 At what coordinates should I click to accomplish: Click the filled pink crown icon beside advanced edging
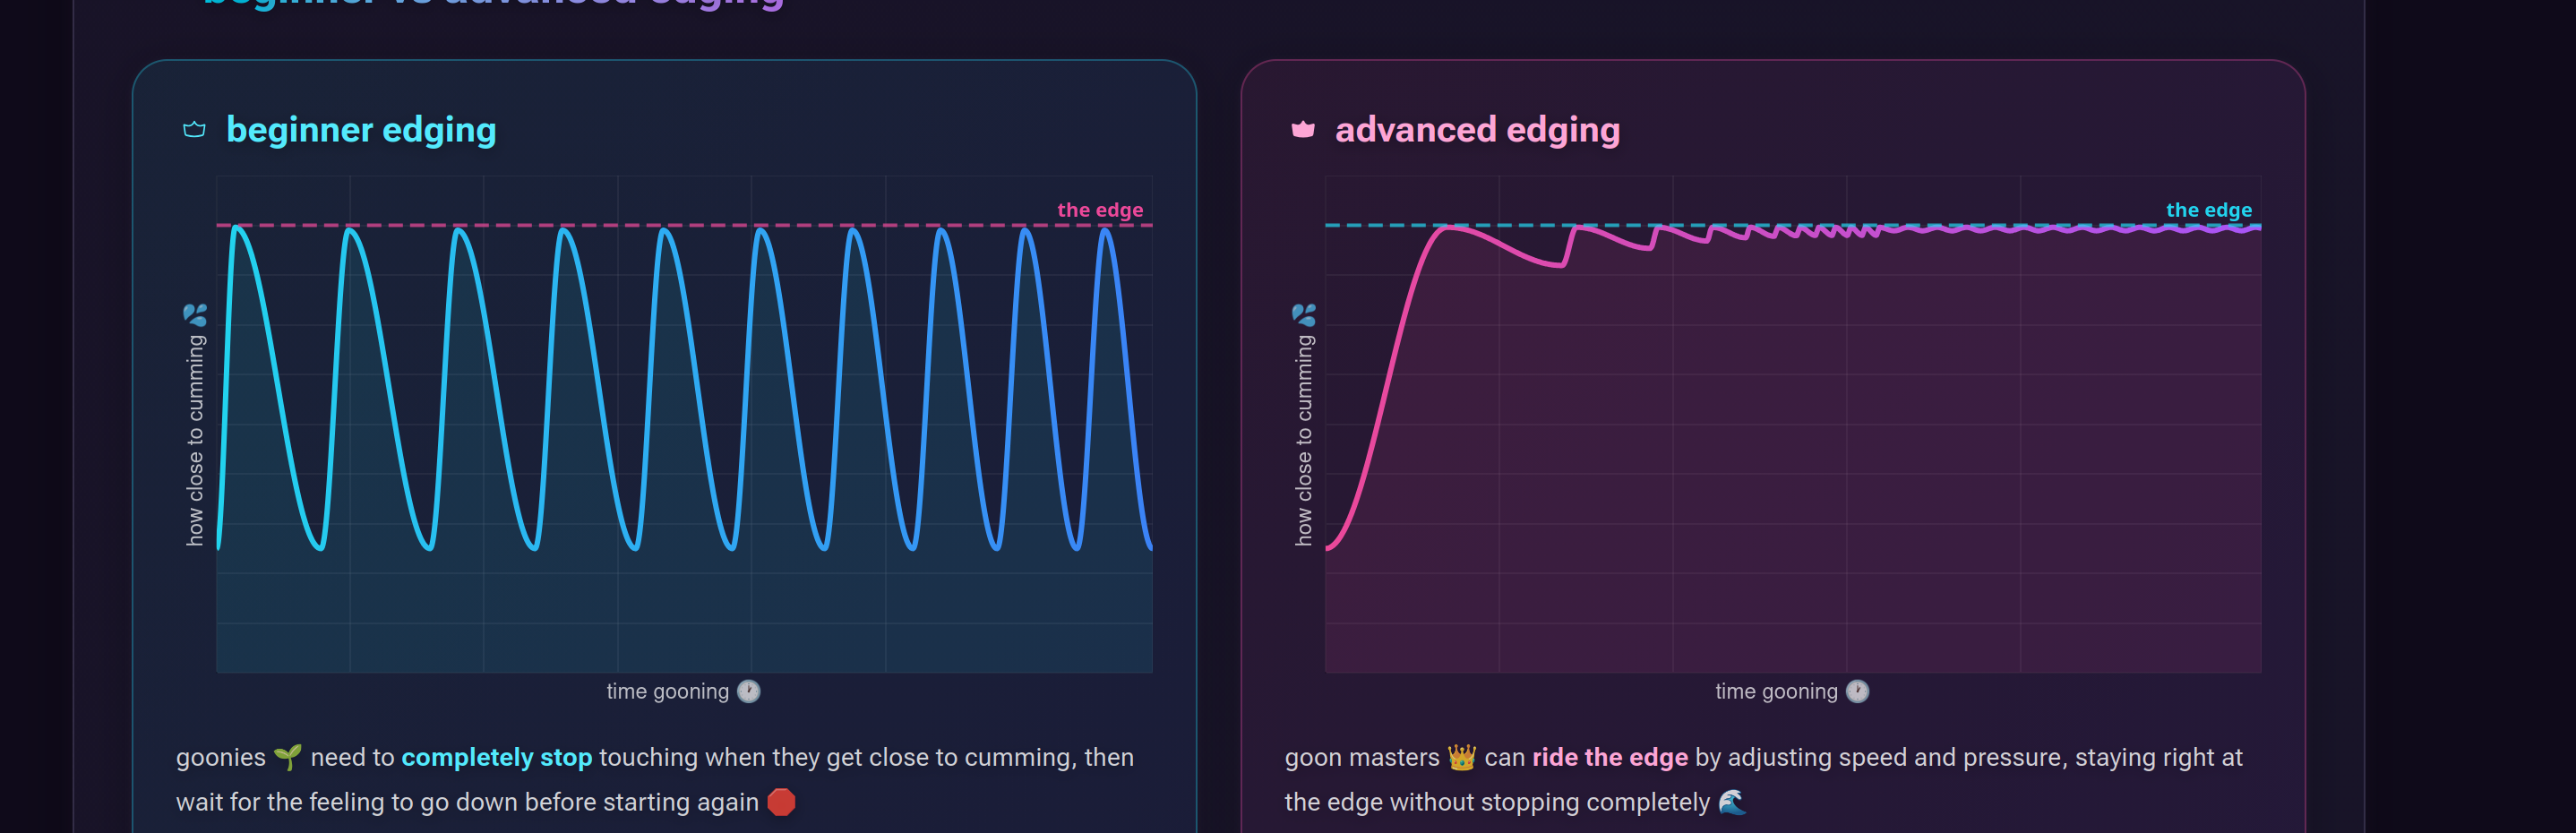click(x=1302, y=129)
